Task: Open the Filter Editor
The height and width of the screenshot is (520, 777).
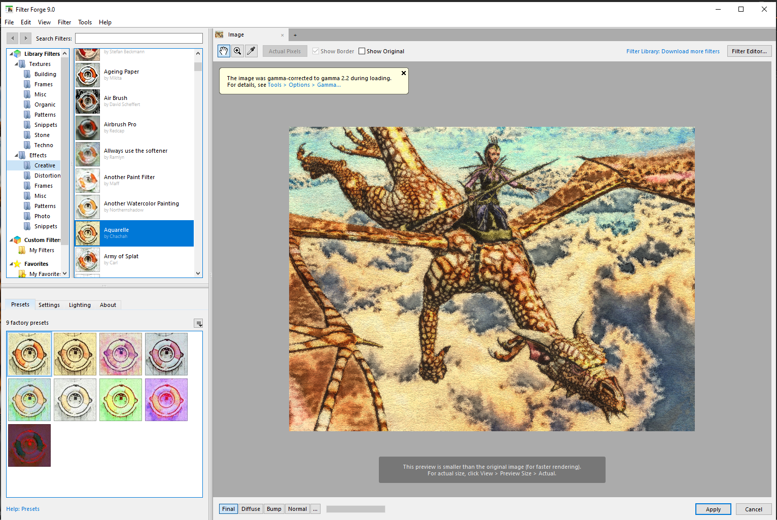Action: click(749, 51)
